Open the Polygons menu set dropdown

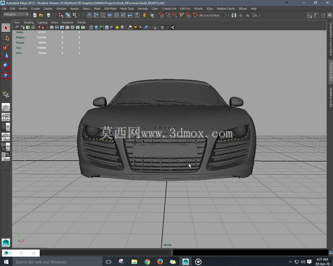tap(16, 15)
